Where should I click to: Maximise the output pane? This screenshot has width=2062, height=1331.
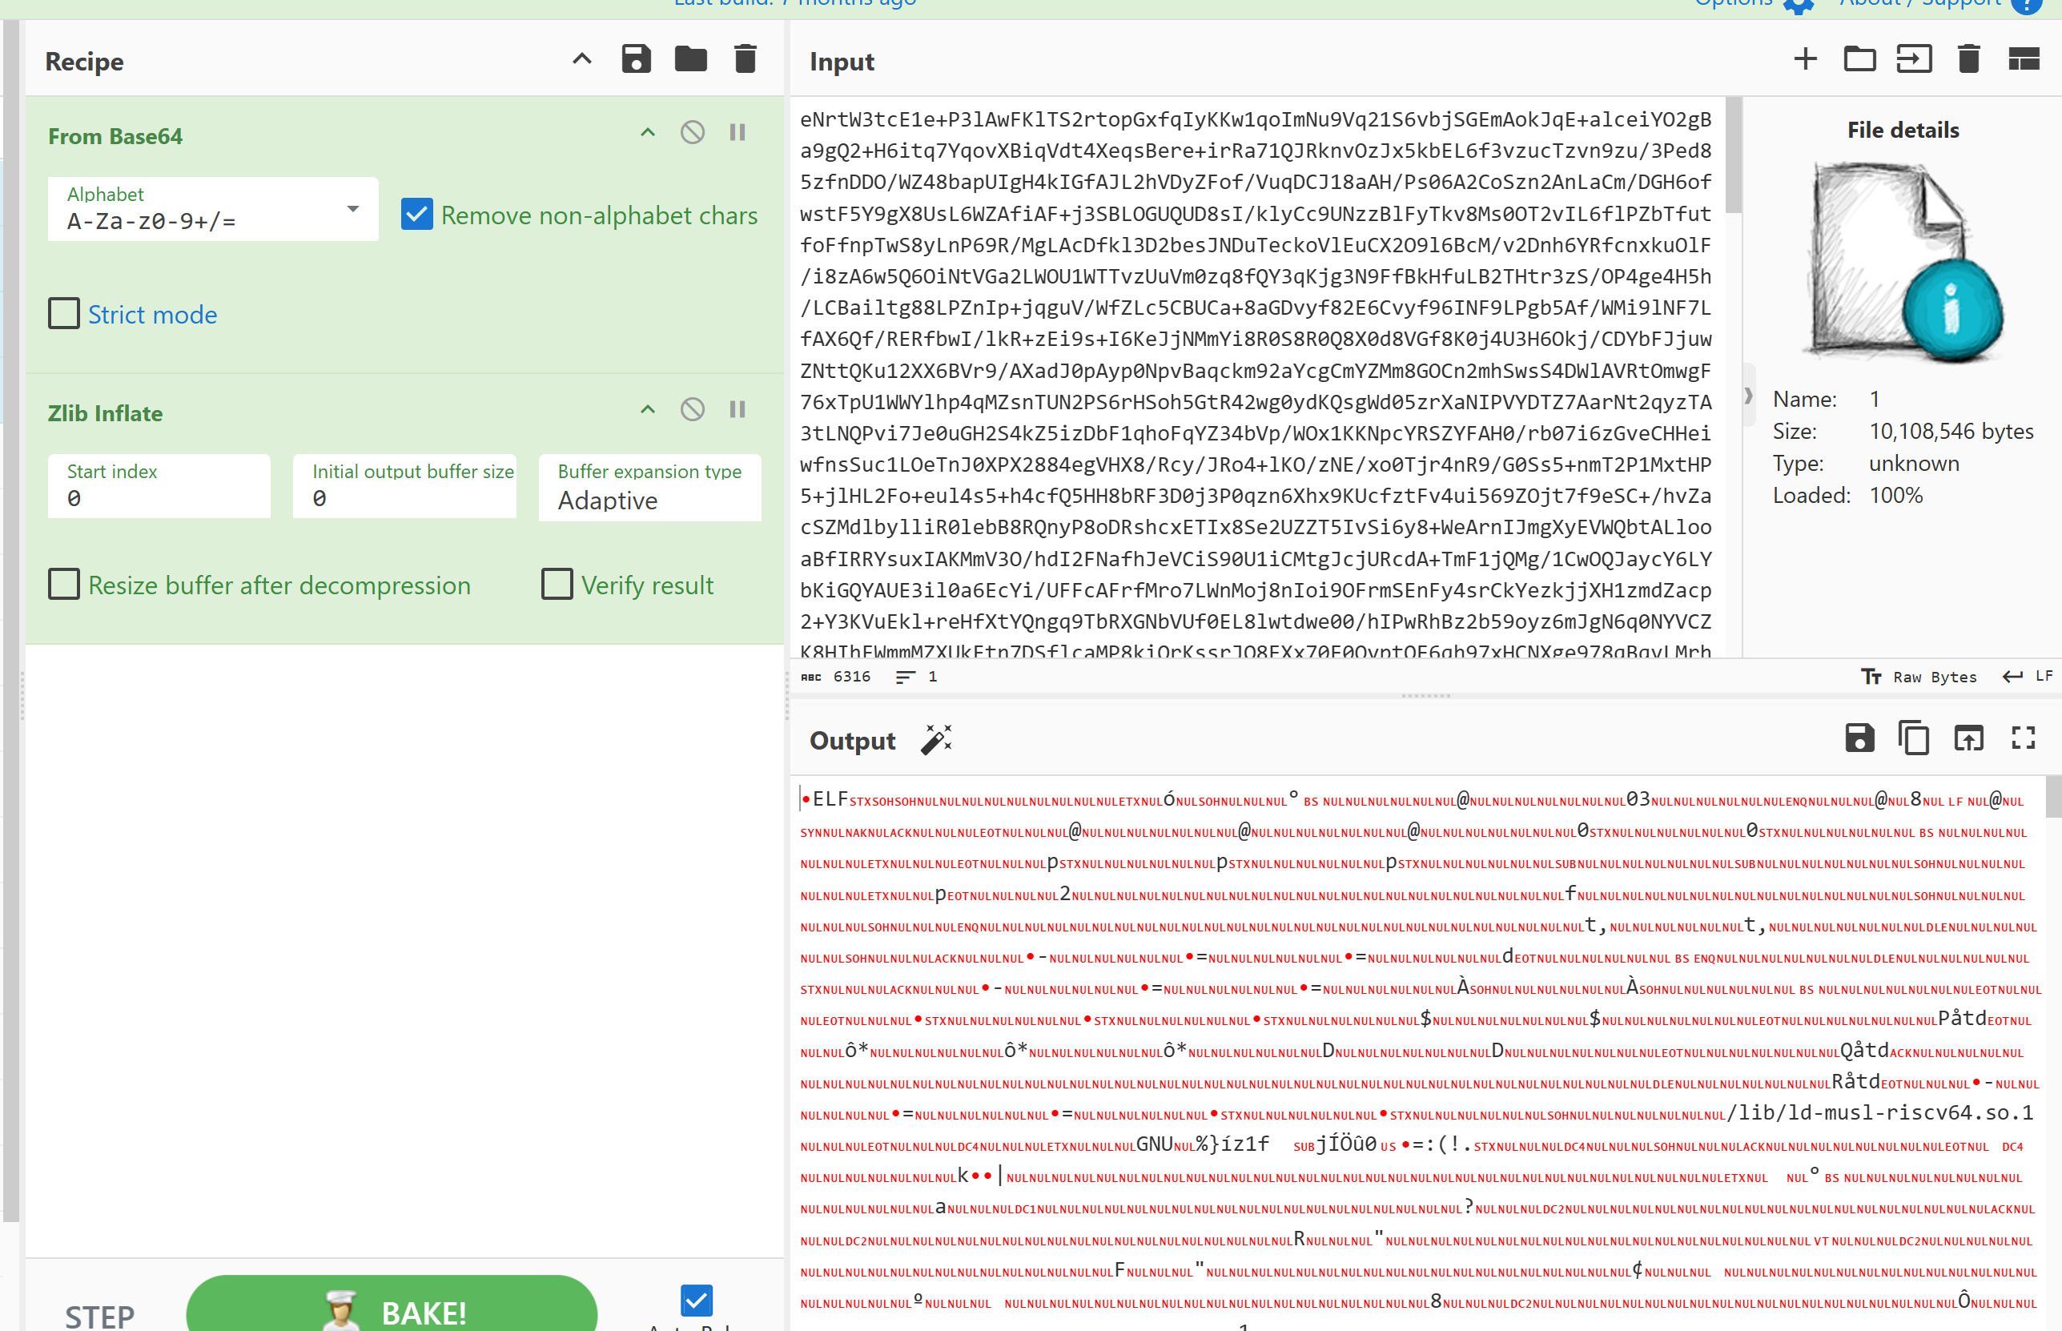tap(2022, 738)
